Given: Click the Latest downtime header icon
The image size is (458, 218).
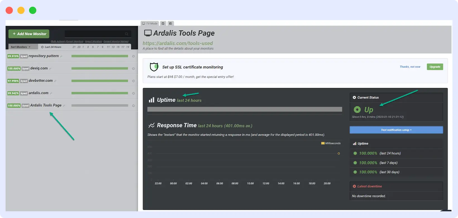Looking at the screenshot, I should coord(354,186).
